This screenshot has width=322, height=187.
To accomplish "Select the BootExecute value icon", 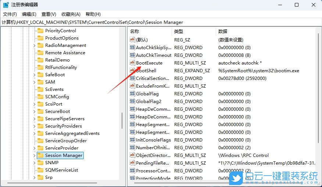I will (132, 63).
